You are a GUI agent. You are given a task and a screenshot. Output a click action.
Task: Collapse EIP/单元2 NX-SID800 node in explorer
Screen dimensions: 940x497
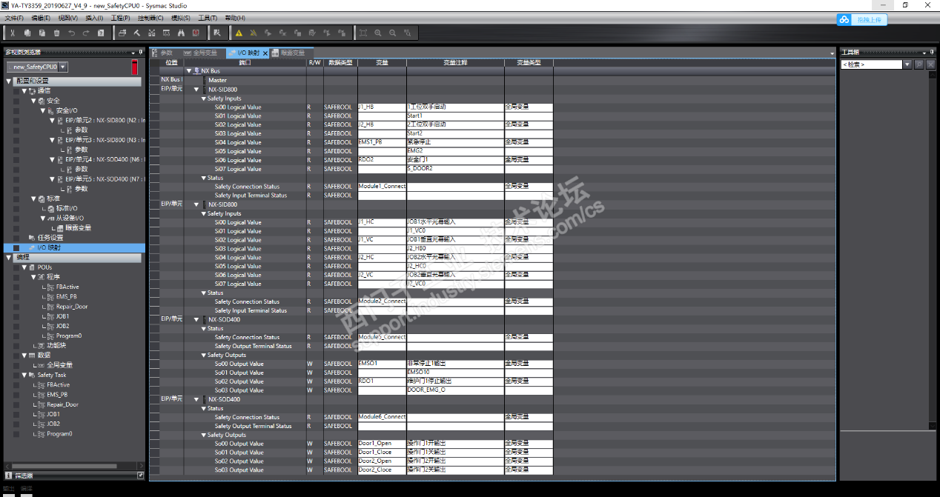pyautogui.click(x=52, y=120)
